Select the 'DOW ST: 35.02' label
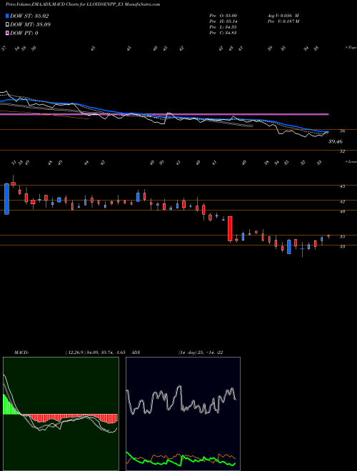This screenshot has width=357, height=471. point(29,16)
